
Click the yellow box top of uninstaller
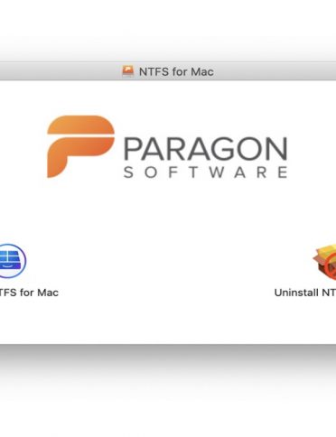pyautogui.click(x=326, y=250)
